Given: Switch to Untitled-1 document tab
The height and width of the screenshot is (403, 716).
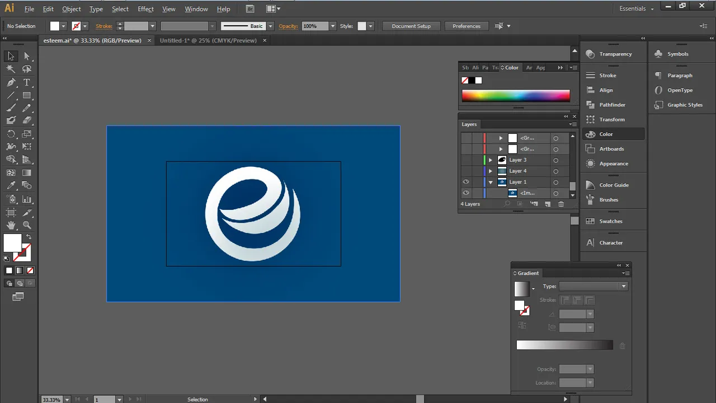Looking at the screenshot, I should [208, 40].
